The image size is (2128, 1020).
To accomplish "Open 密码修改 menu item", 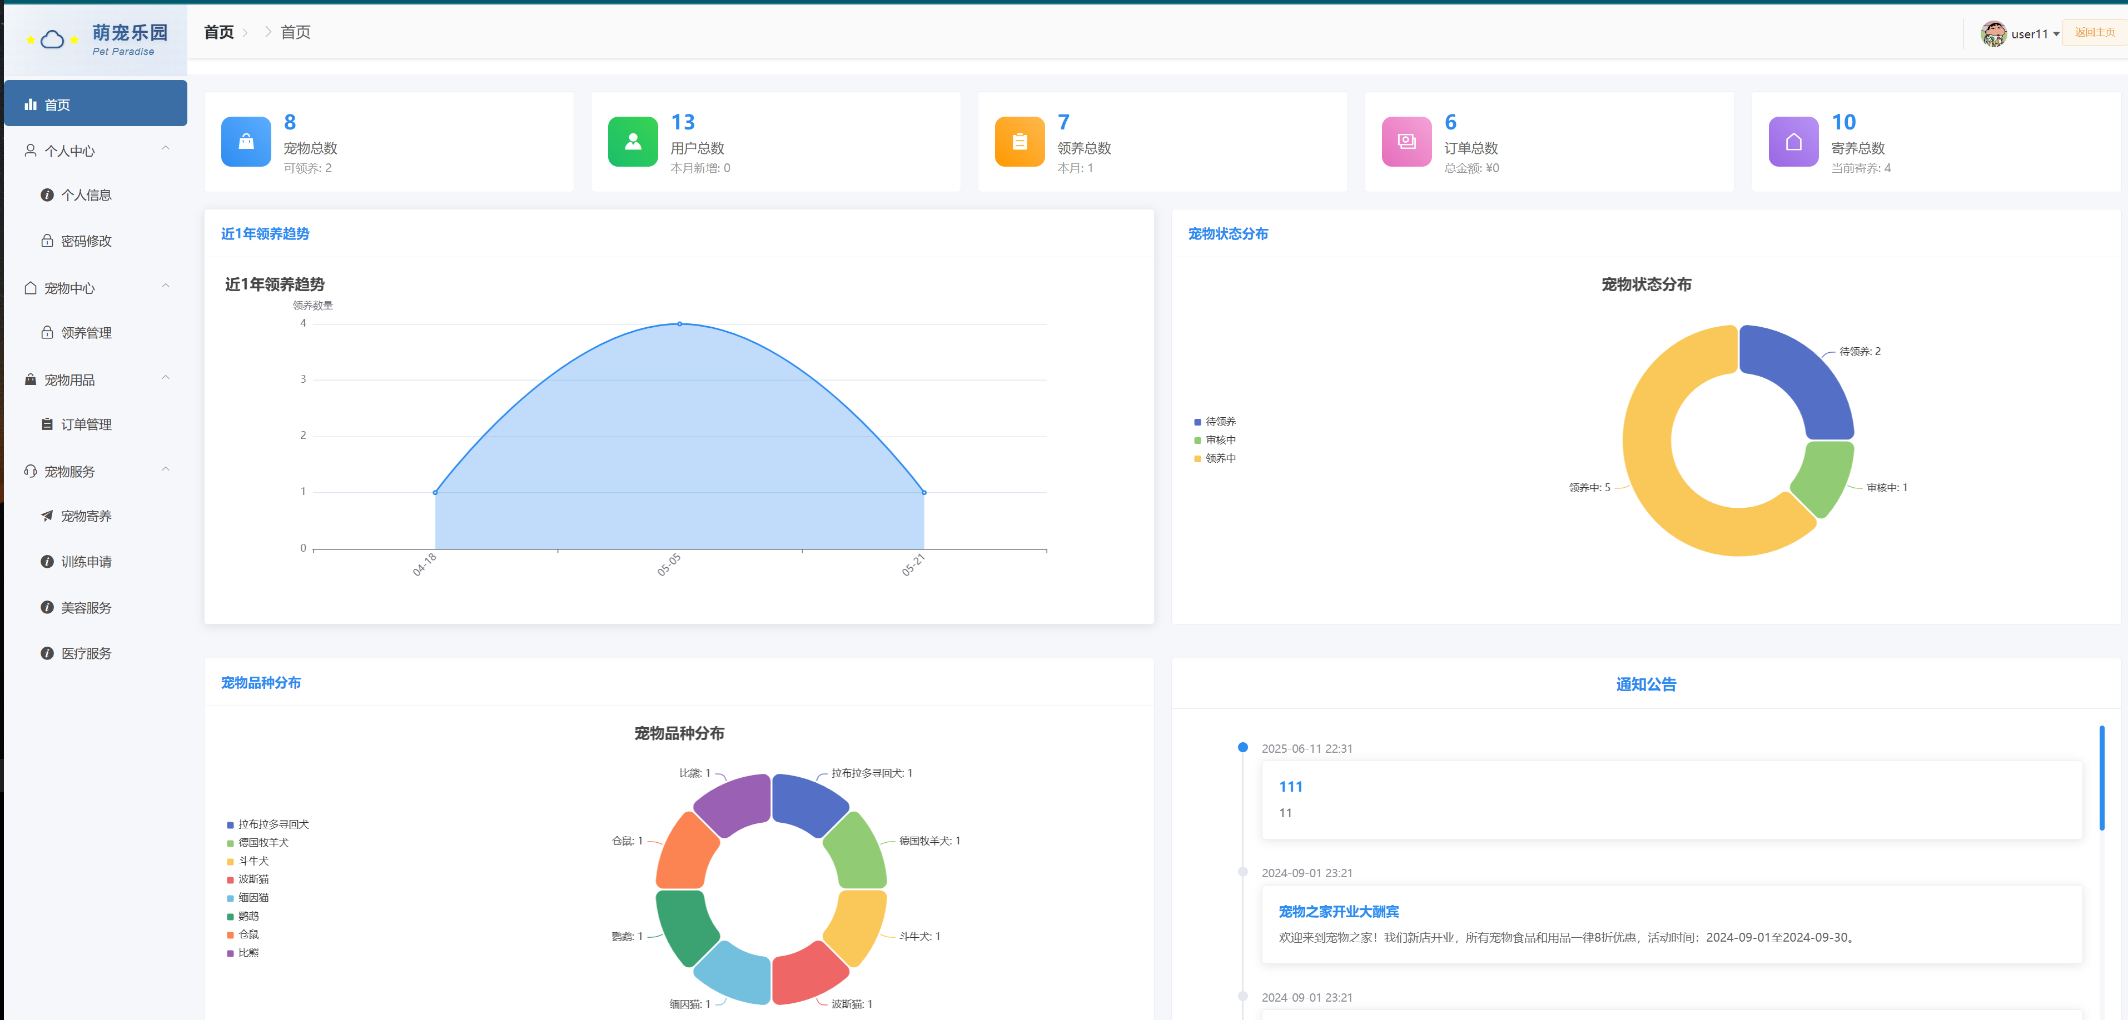I will [96, 240].
